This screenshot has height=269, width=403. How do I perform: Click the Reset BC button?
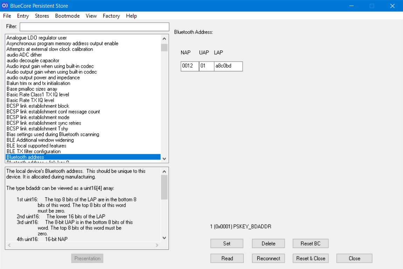click(x=311, y=243)
